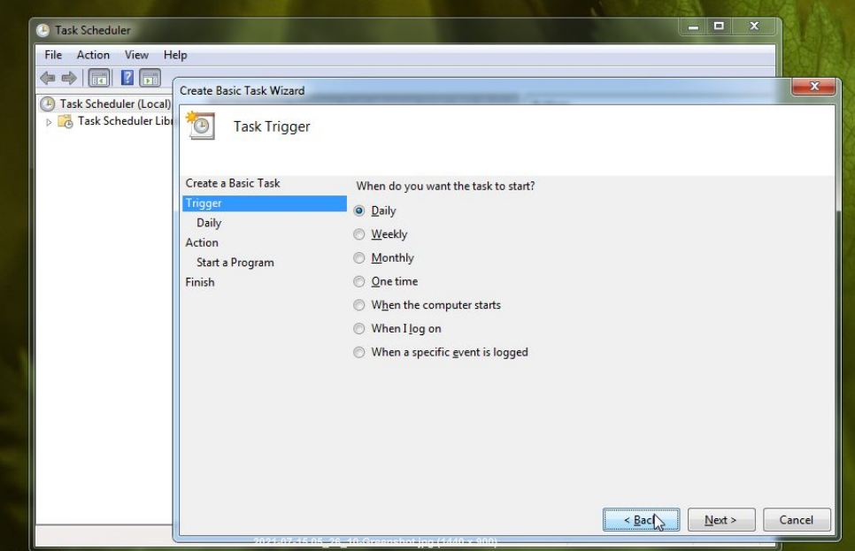The width and height of the screenshot is (855, 551).
Task: Click the Daily sub-step in wizard sidebar
Action: pyautogui.click(x=209, y=223)
